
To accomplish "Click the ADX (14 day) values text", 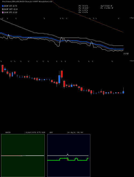I will point(75,132).
